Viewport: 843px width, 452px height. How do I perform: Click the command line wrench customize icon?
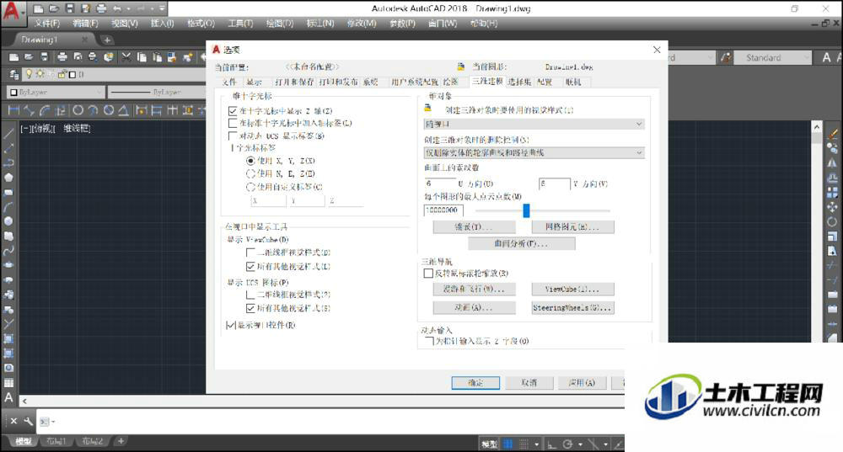coord(28,422)
